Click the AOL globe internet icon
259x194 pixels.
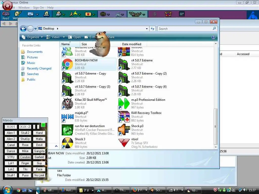(x=103, y=14)
